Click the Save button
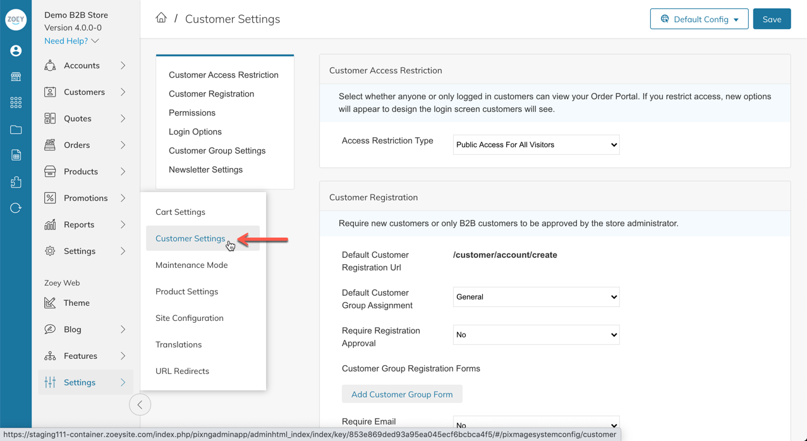Screen dimensions: 807x441 pos(772,19)
